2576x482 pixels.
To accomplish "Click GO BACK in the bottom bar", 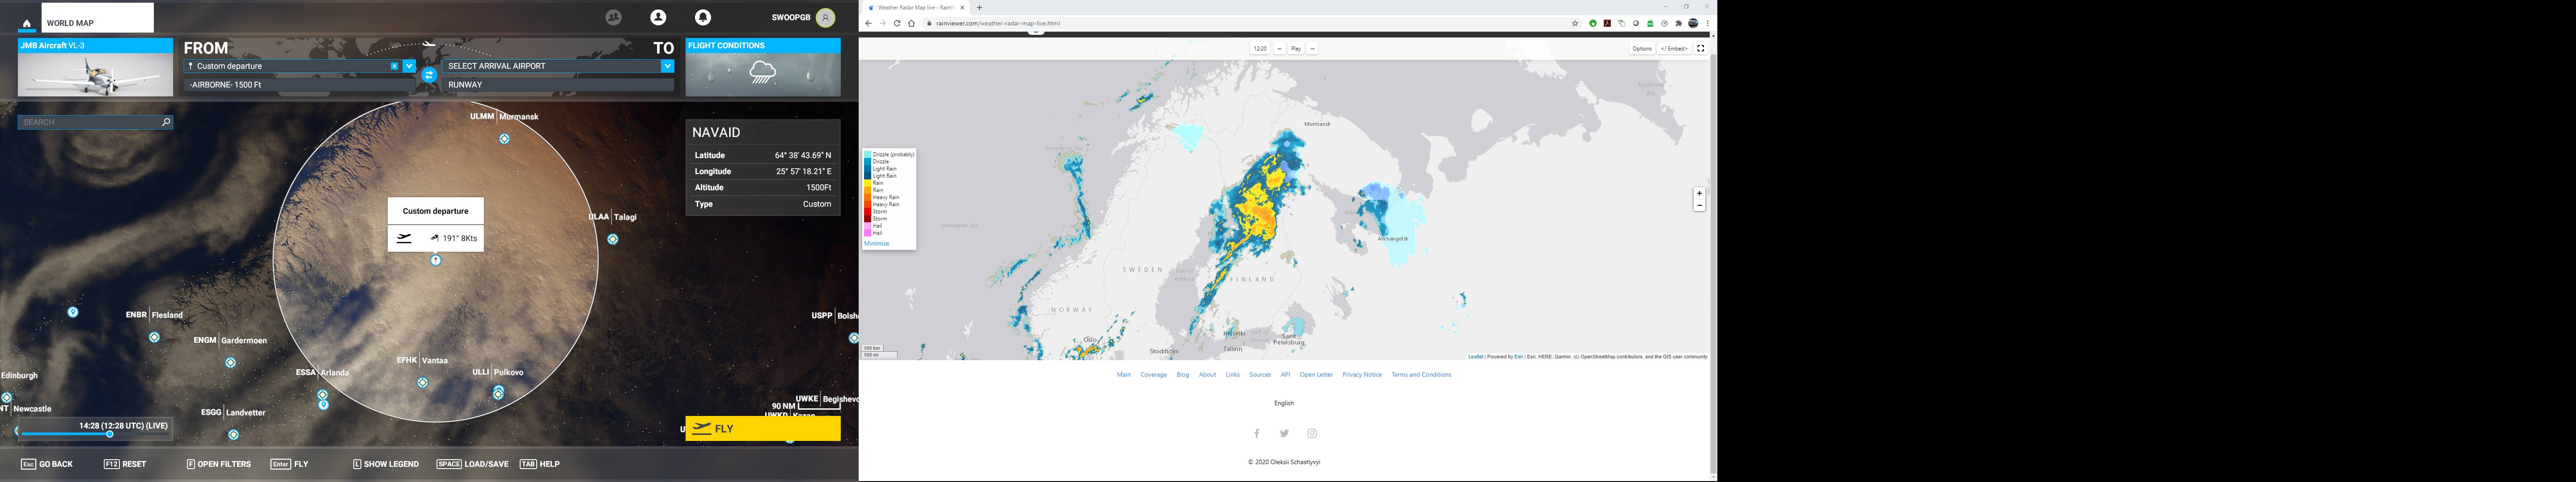I will (47, 464).
